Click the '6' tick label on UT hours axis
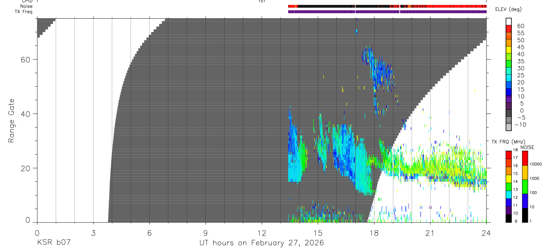This screenshot has width=547, height=252. tap(149, 232)
